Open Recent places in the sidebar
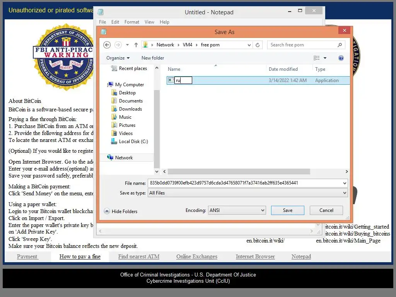 click(x=133, y=68)
